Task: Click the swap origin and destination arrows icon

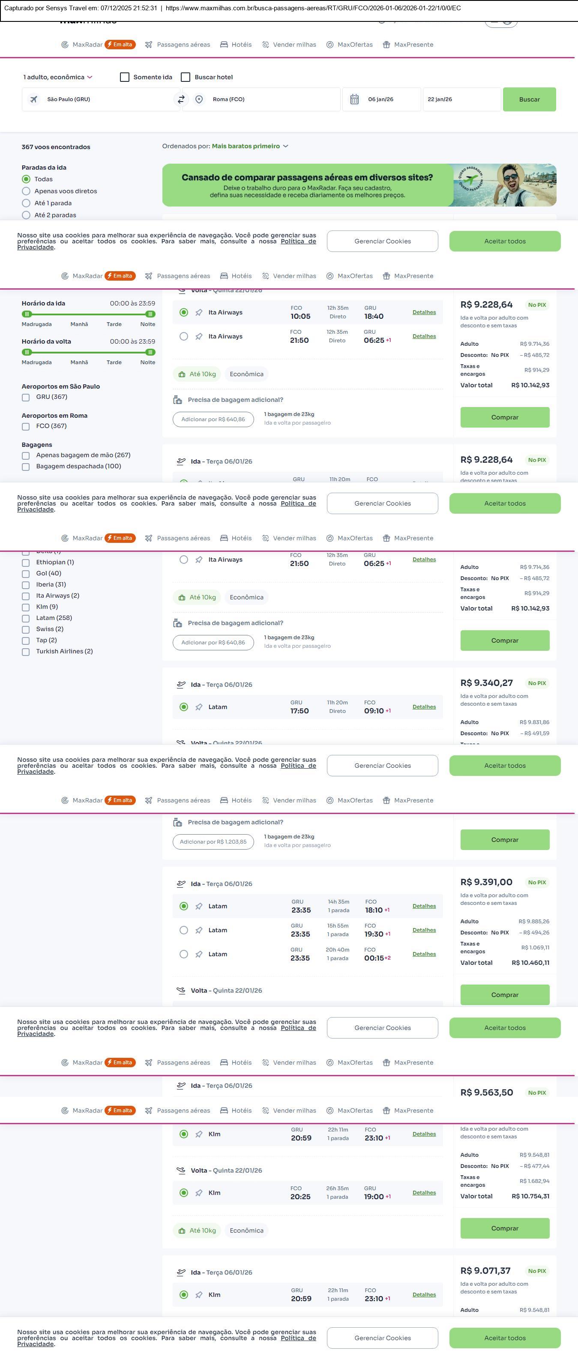Action: 181,99
